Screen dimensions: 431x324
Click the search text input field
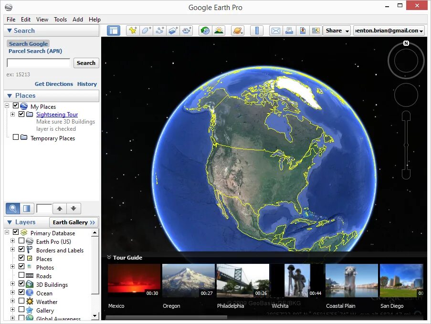[x=39, y=63]
